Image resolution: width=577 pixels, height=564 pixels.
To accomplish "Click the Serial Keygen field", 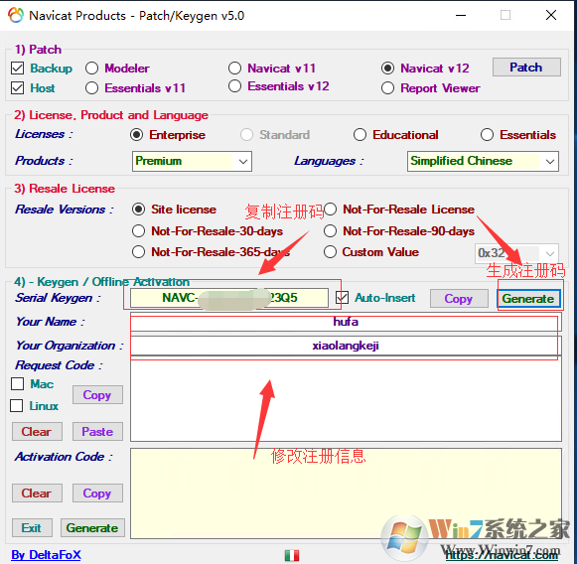I will (x=228, y=298).
